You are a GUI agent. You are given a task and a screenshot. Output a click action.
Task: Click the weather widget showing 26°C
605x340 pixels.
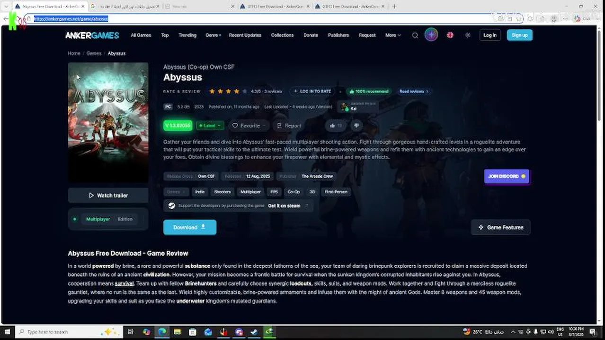pos(483,332)
